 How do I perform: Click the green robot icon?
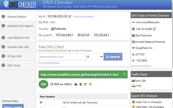[76, 84]
